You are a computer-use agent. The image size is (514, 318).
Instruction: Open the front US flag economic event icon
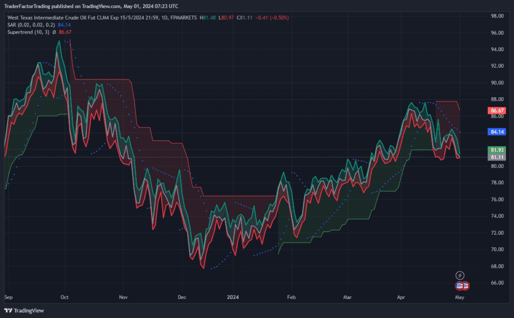tap(460, 286)
